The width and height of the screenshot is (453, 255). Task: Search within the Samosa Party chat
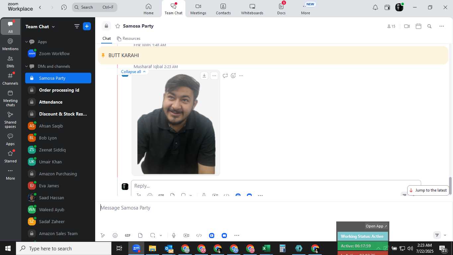429,26
